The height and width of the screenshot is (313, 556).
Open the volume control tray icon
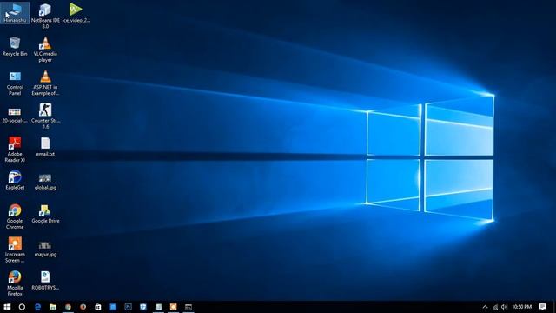(x=504, y=307)
